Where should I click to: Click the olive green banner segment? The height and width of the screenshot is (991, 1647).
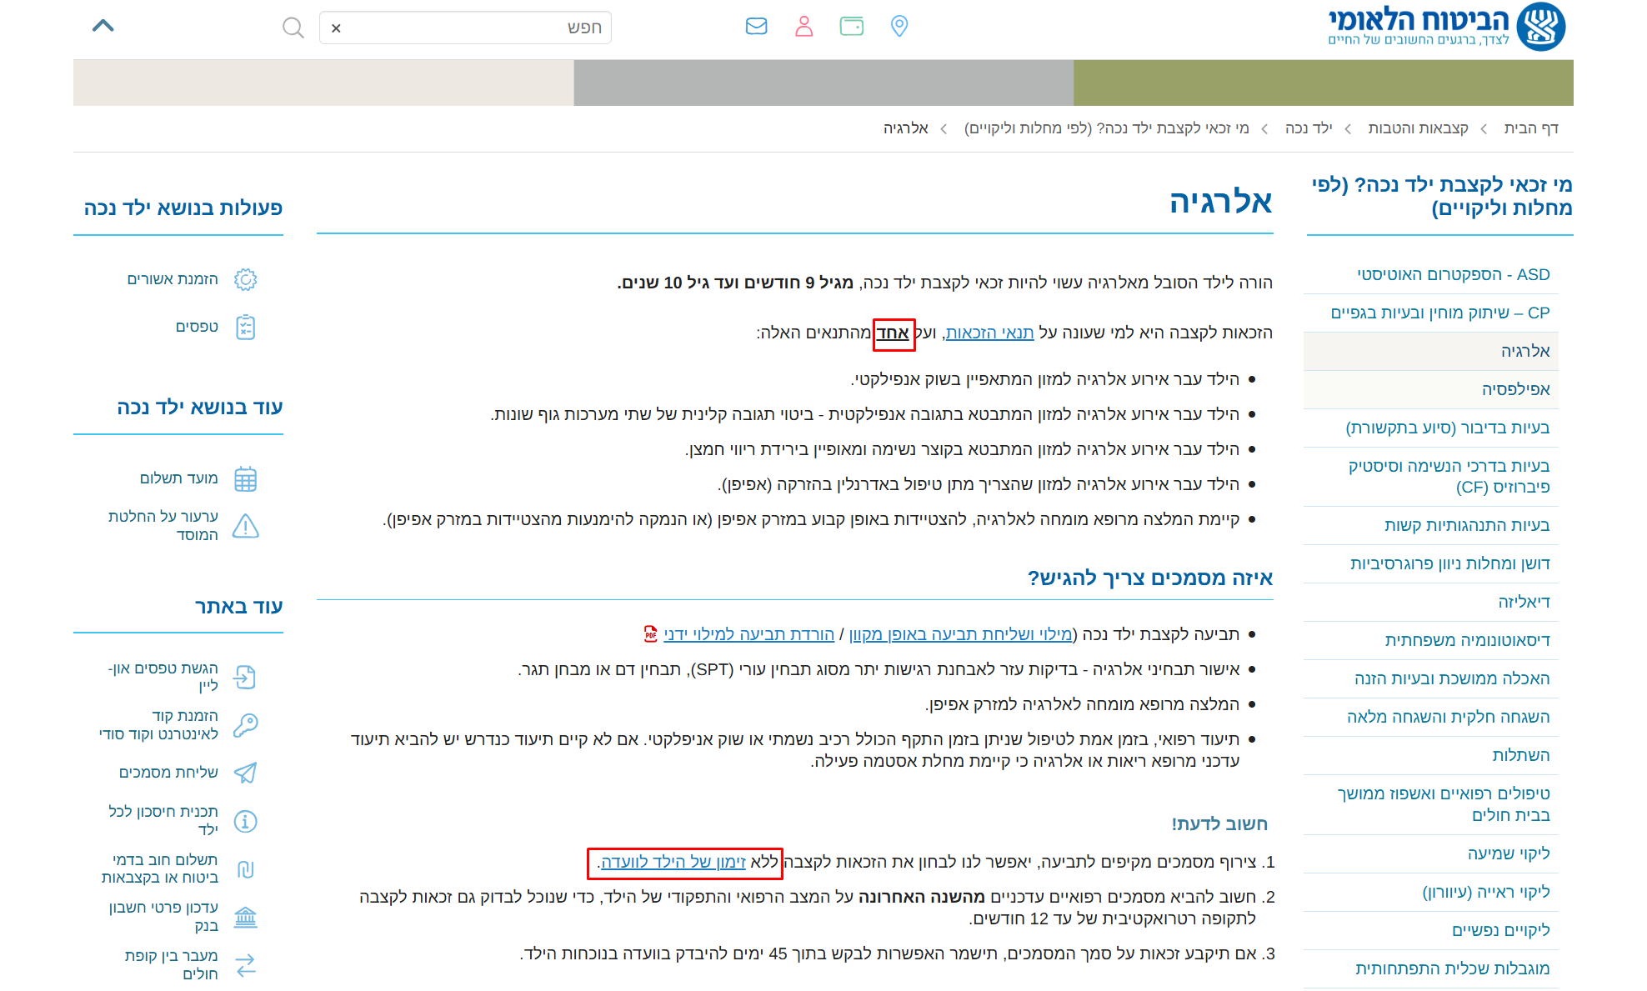click(1323, 83)
